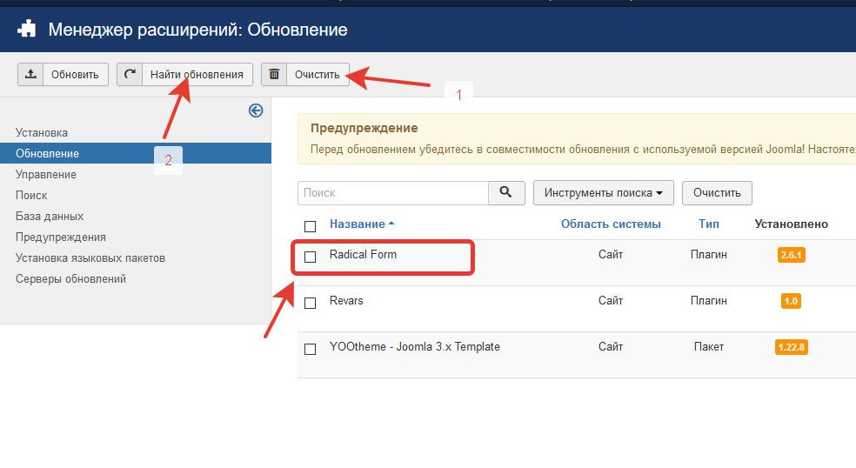Viewport: 856px width, 468px height.
Task: Click the trash icon on Очистить toolbar button
Action: tap(274, 75)
